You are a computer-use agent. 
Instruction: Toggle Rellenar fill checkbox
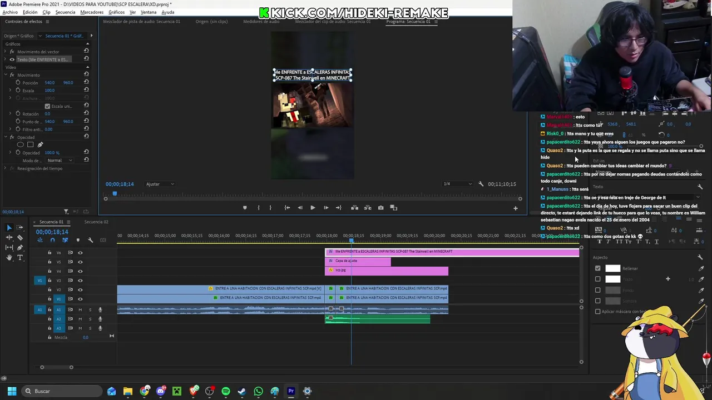(x=598, y=268)
